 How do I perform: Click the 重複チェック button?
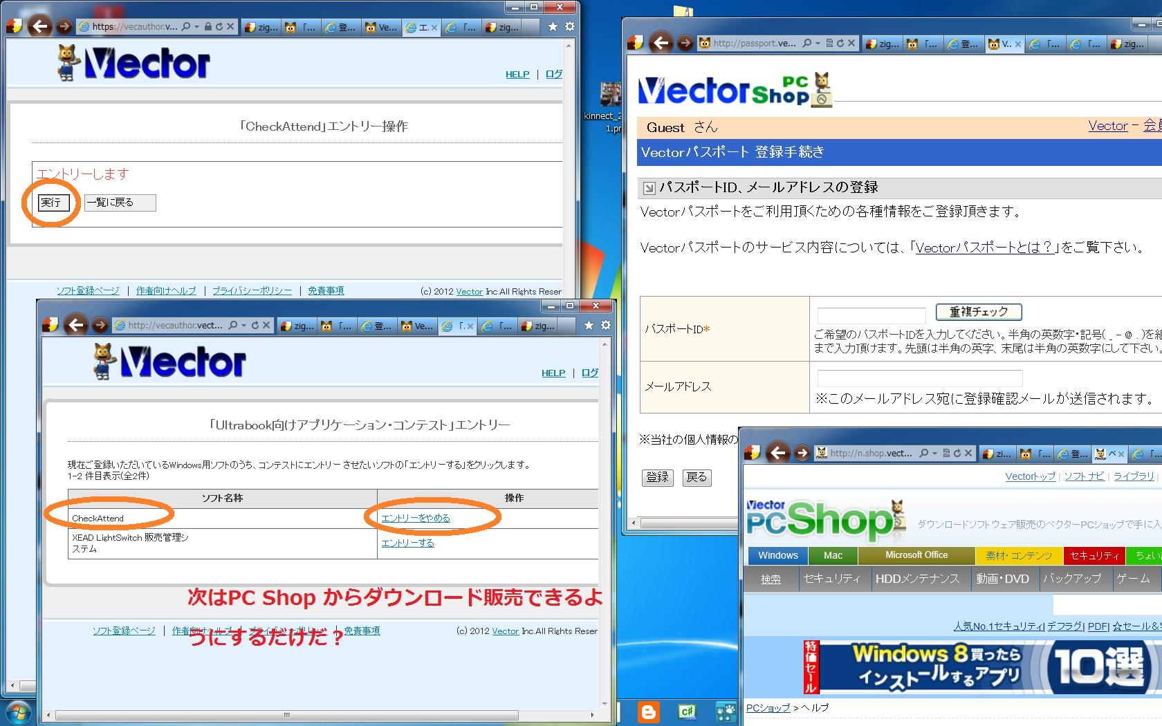979,312
